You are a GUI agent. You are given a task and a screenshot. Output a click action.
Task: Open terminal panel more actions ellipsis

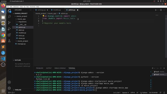(x=158, y=68)
